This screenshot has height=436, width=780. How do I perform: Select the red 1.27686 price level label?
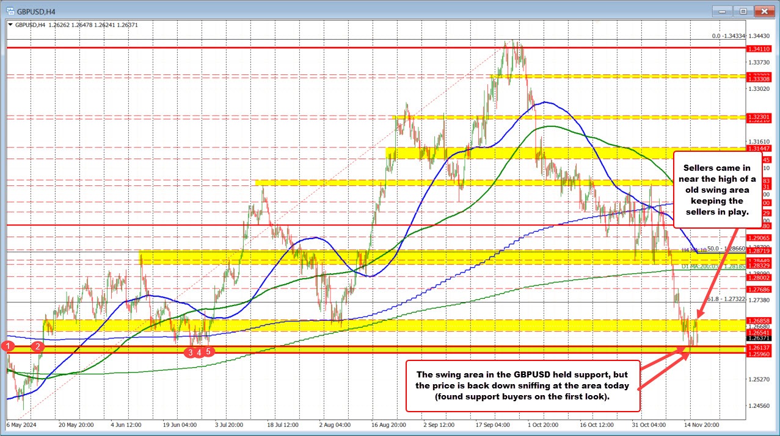(x=758, y=290)
